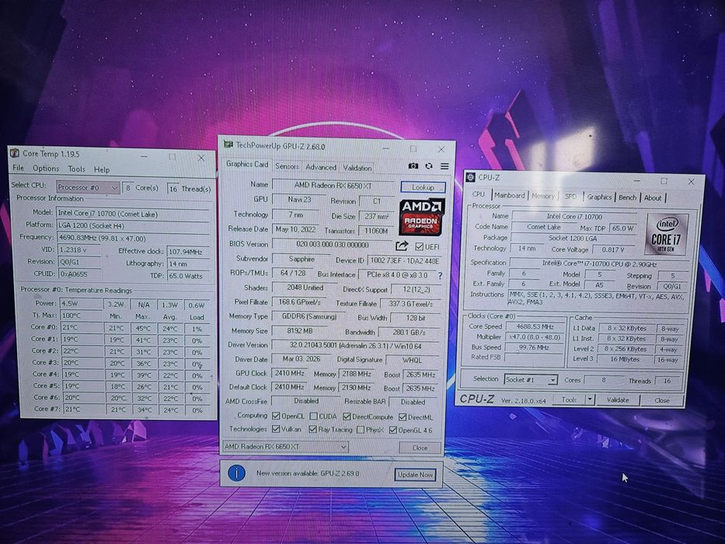Switch to GPU-Z Validation tab
The image size is (725, 544).
pyautogui.click(x=357, y=167)
